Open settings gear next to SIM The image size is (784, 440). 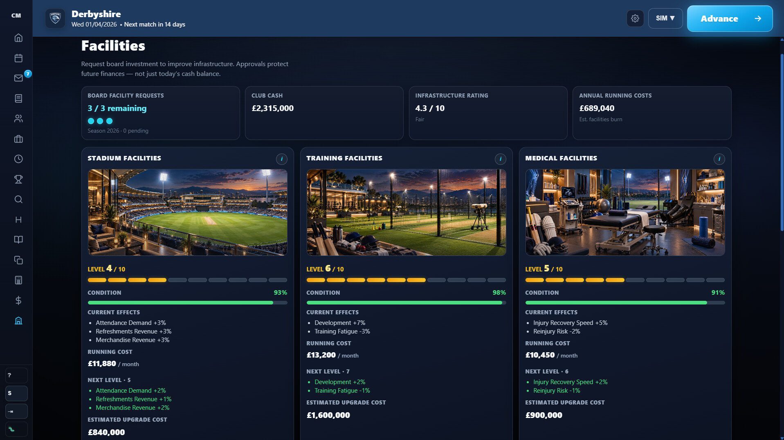click(635, 18)
